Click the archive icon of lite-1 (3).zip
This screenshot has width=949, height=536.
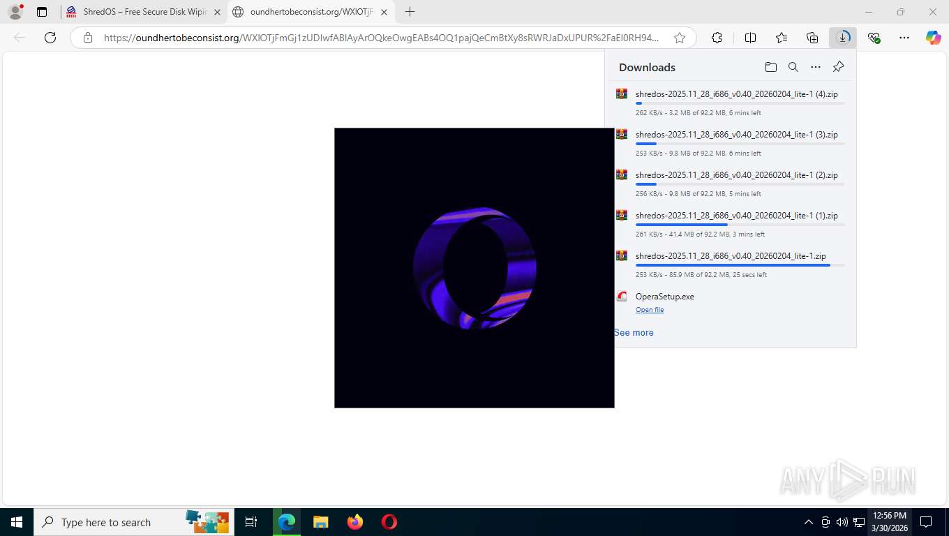tap(622, 134)
